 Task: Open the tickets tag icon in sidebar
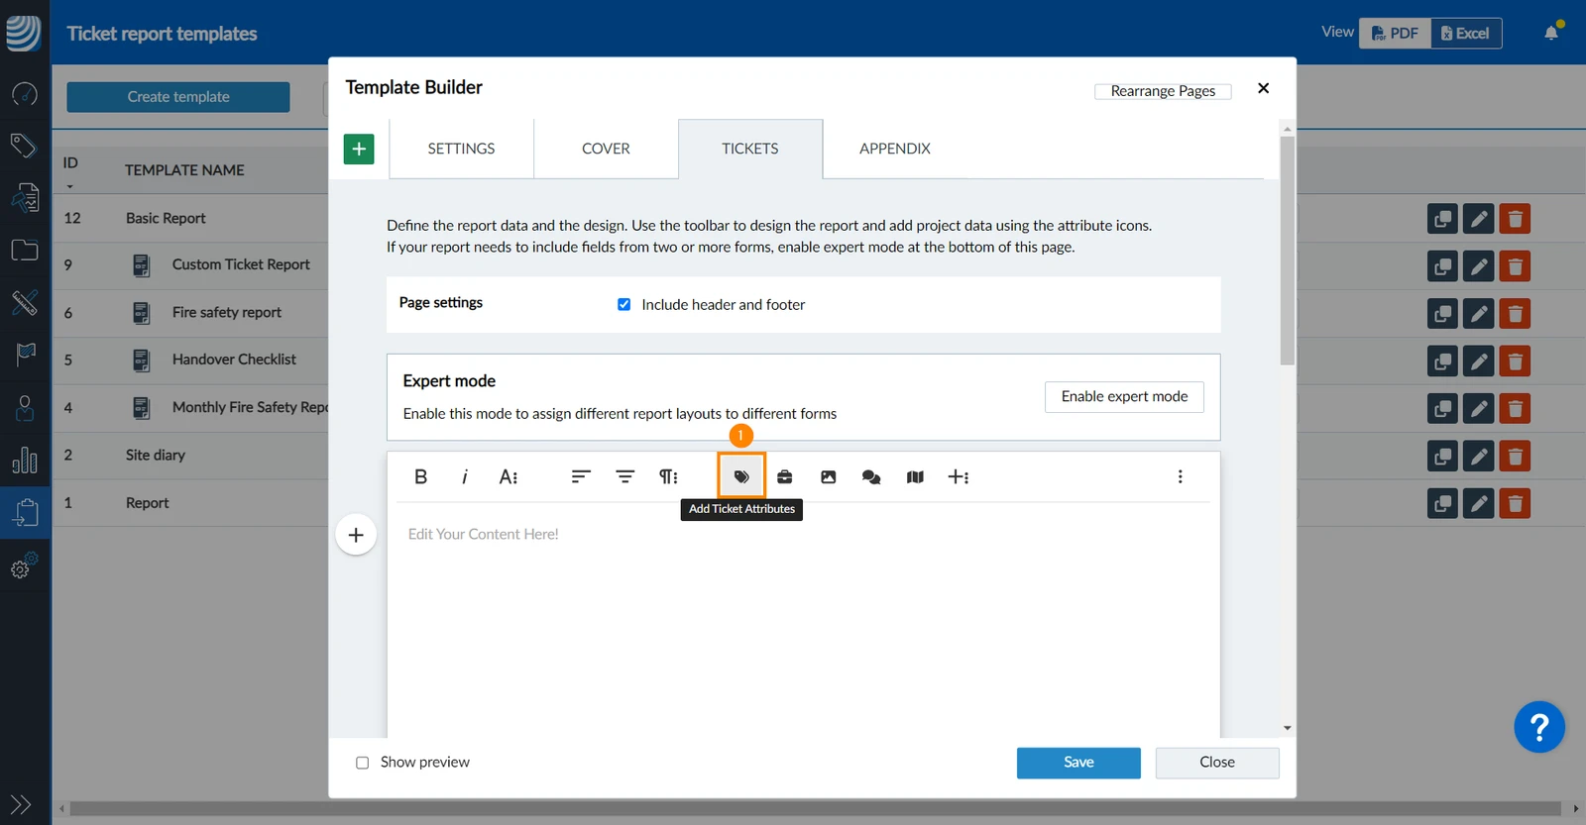point(24,146)
